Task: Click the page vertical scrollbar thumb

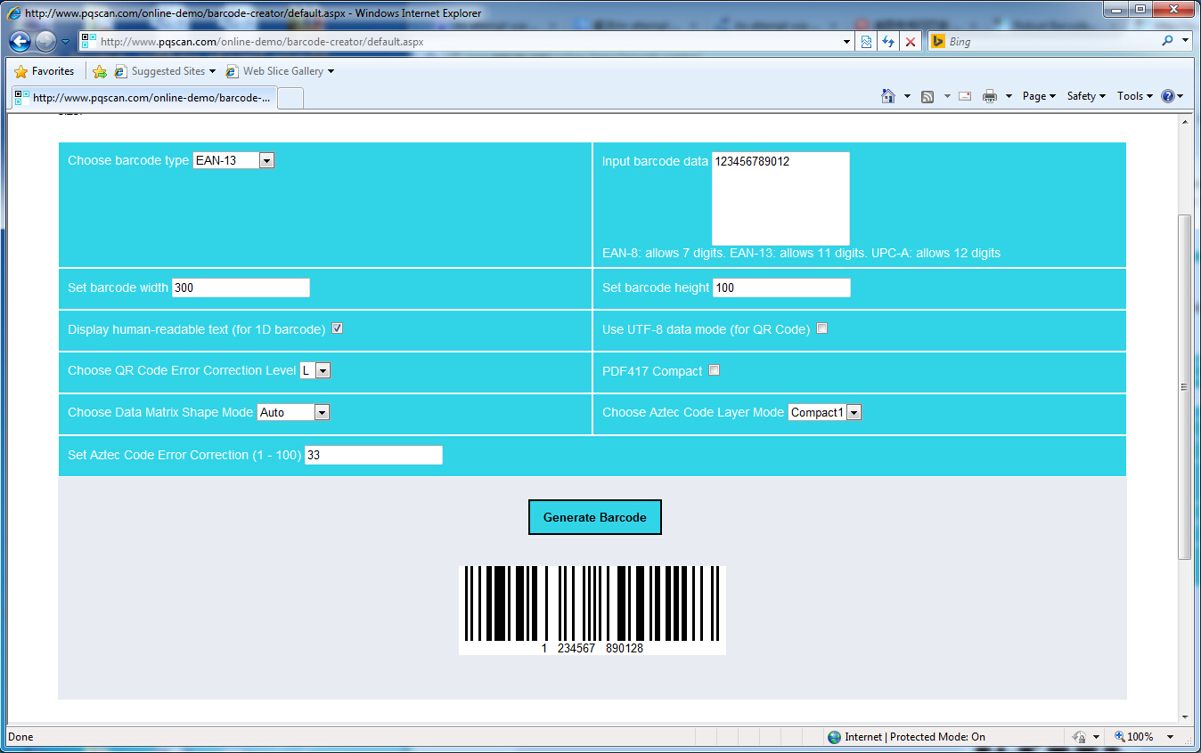Action: 1184,386
